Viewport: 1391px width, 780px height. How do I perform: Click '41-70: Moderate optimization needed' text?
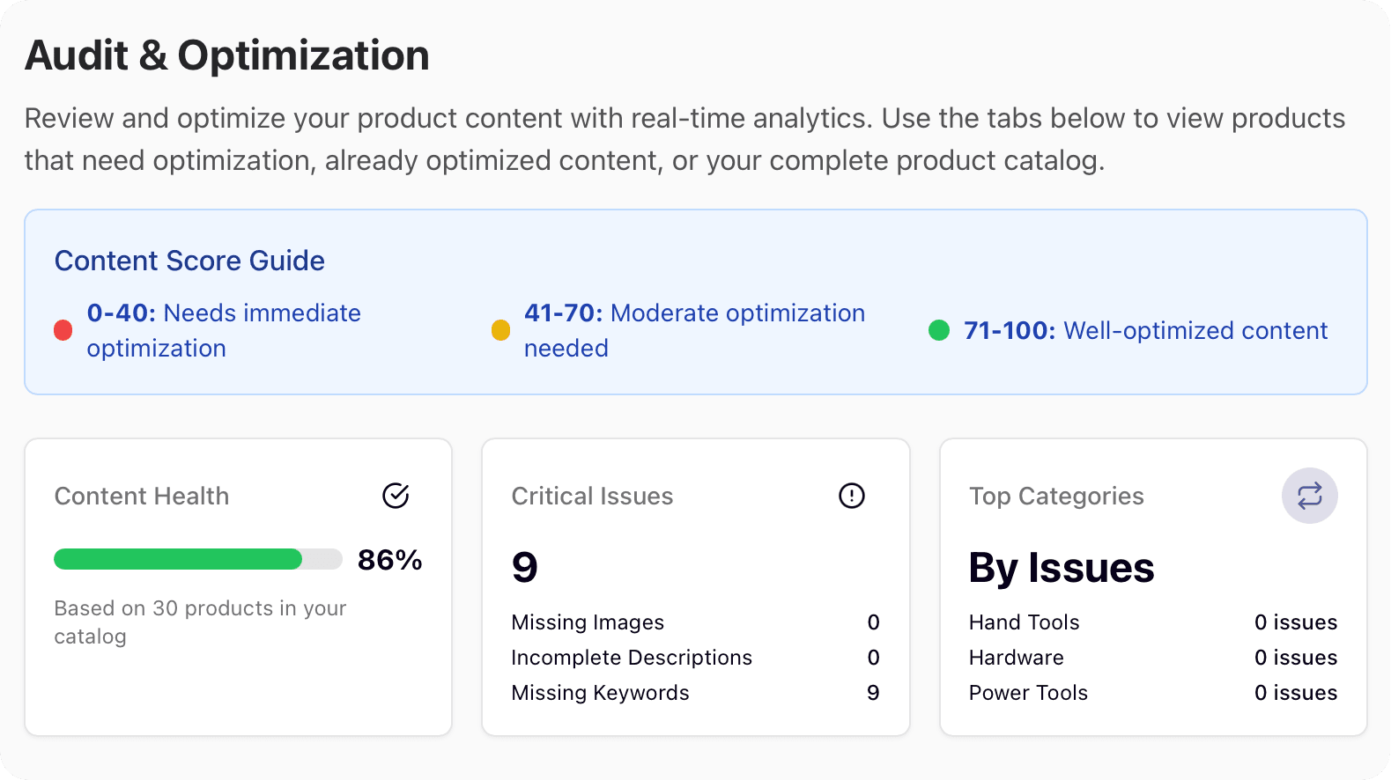tap(694, 330)
